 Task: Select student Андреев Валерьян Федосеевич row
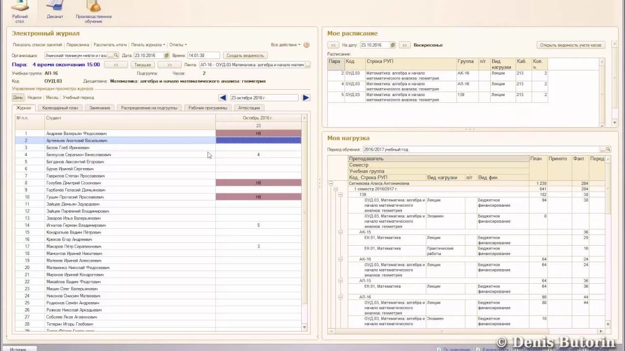[158, 133]
